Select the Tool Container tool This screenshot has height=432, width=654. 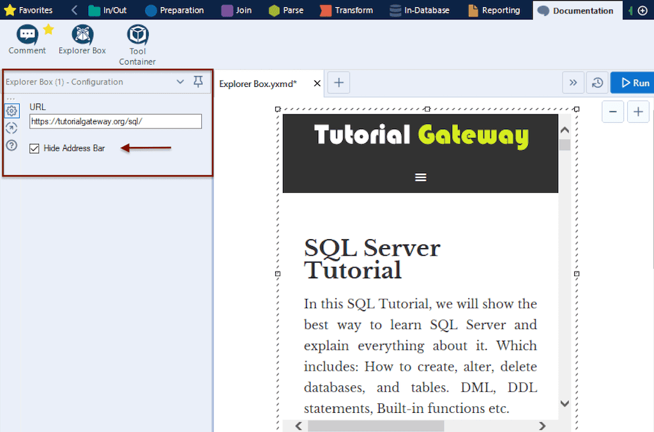coord(137,38)
